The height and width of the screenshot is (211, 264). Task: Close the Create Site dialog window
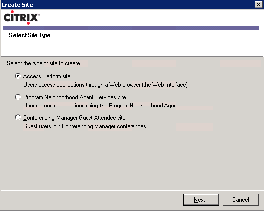pos(259,5)
